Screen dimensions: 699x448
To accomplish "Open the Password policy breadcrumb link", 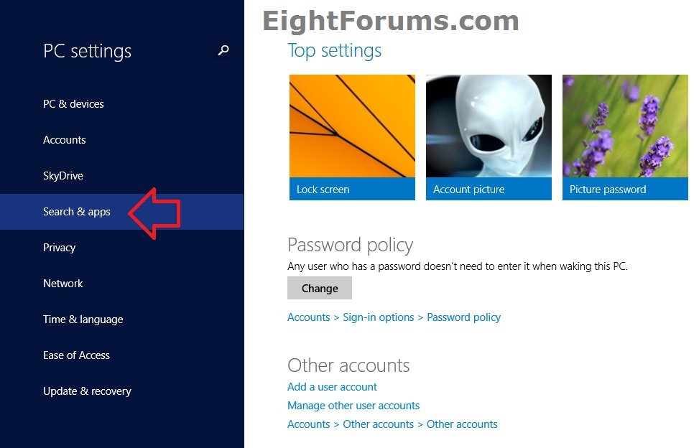I will (463, 317).
